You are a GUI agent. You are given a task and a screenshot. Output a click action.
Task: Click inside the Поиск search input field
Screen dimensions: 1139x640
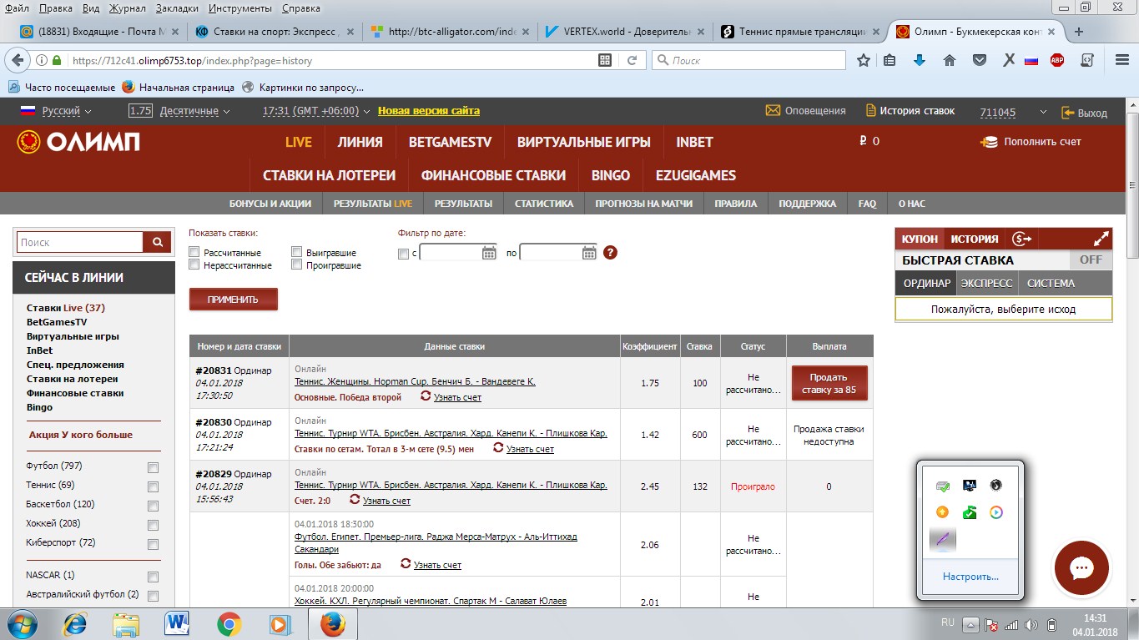[79, 241]
